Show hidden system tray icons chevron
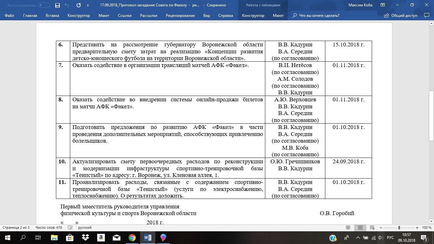Screen dimensions: 434x244 358,238
